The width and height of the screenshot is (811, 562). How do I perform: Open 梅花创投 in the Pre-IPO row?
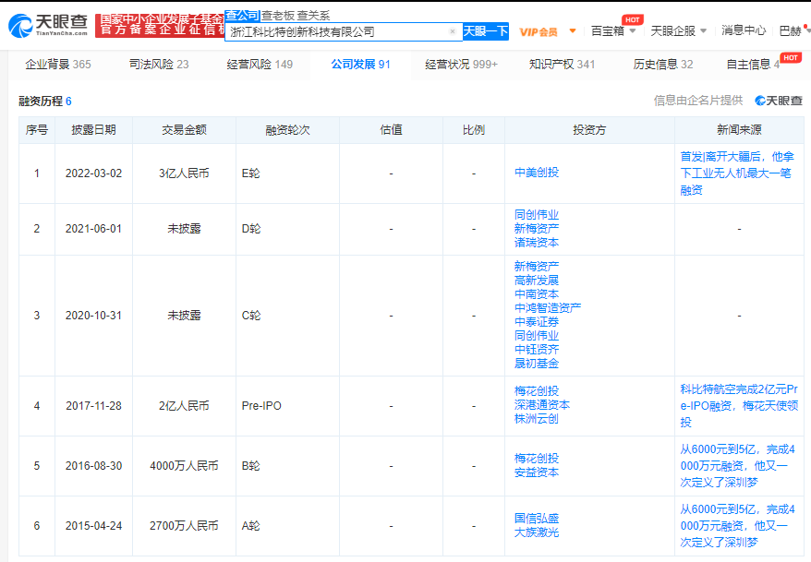537,391
